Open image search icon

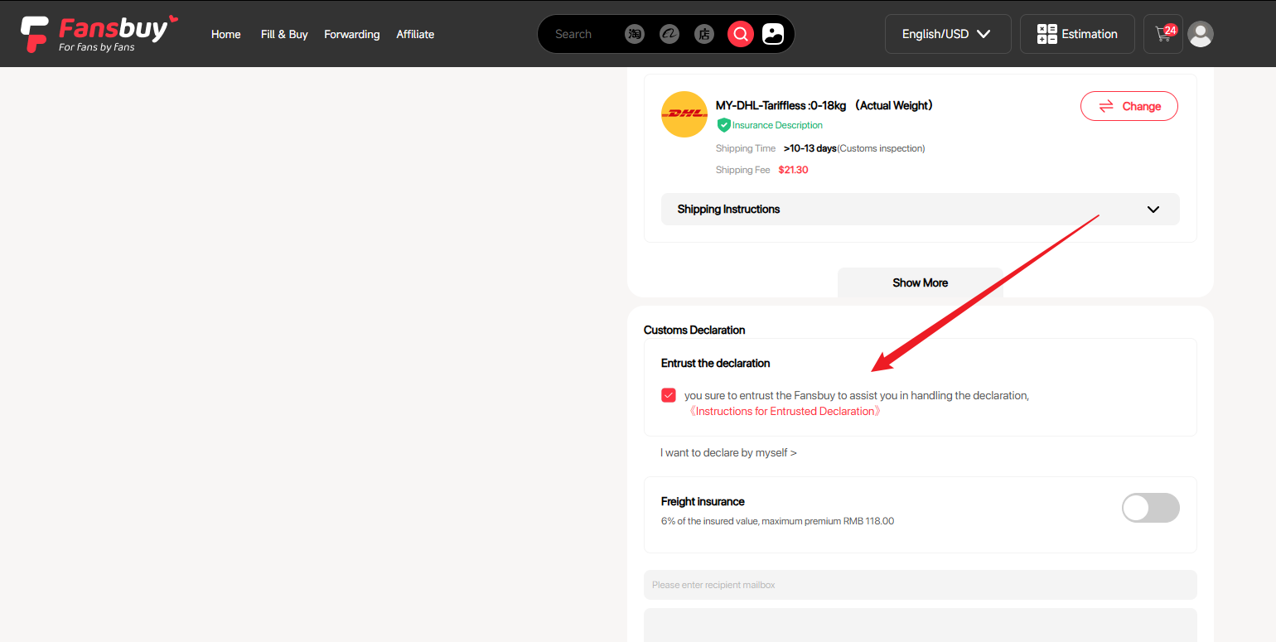point(773,34)
